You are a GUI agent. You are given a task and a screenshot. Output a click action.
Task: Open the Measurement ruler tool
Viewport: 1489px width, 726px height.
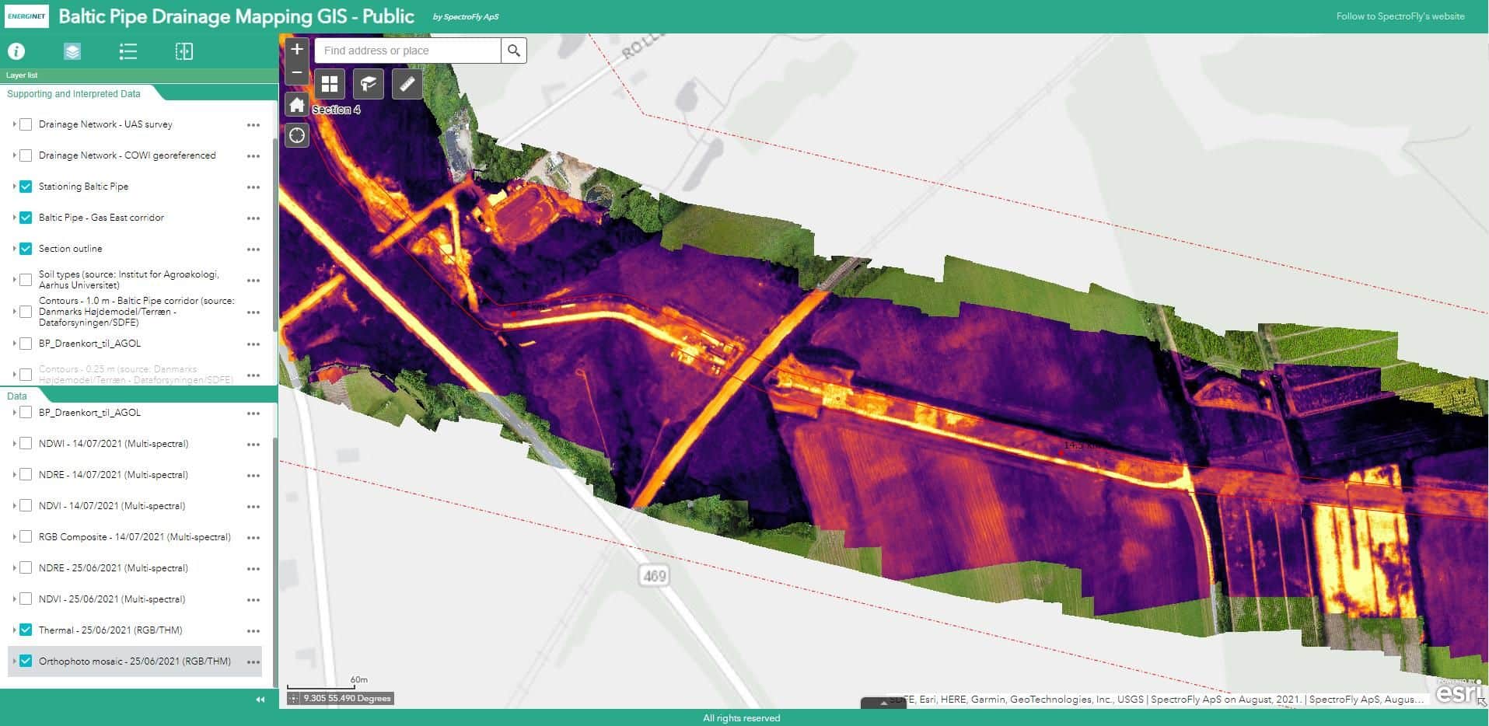(x=407, y=84)
